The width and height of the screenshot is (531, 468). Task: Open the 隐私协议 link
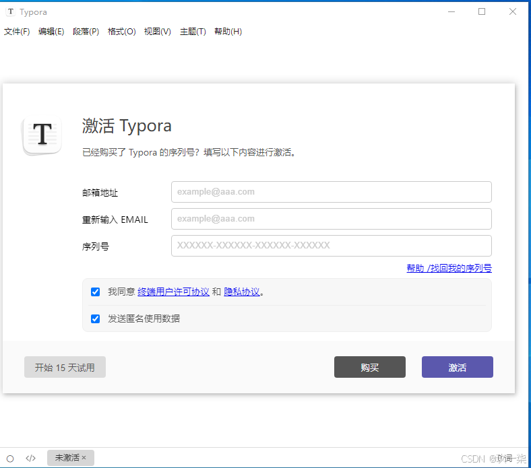tap(242, 292)
